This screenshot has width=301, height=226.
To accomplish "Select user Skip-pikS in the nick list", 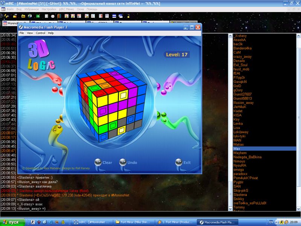I will [241, 191].
